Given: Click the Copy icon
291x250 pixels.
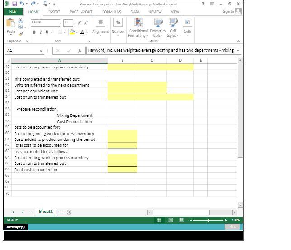Looking at the screenshot, I should pyautogui.click(x=21, y=27).
